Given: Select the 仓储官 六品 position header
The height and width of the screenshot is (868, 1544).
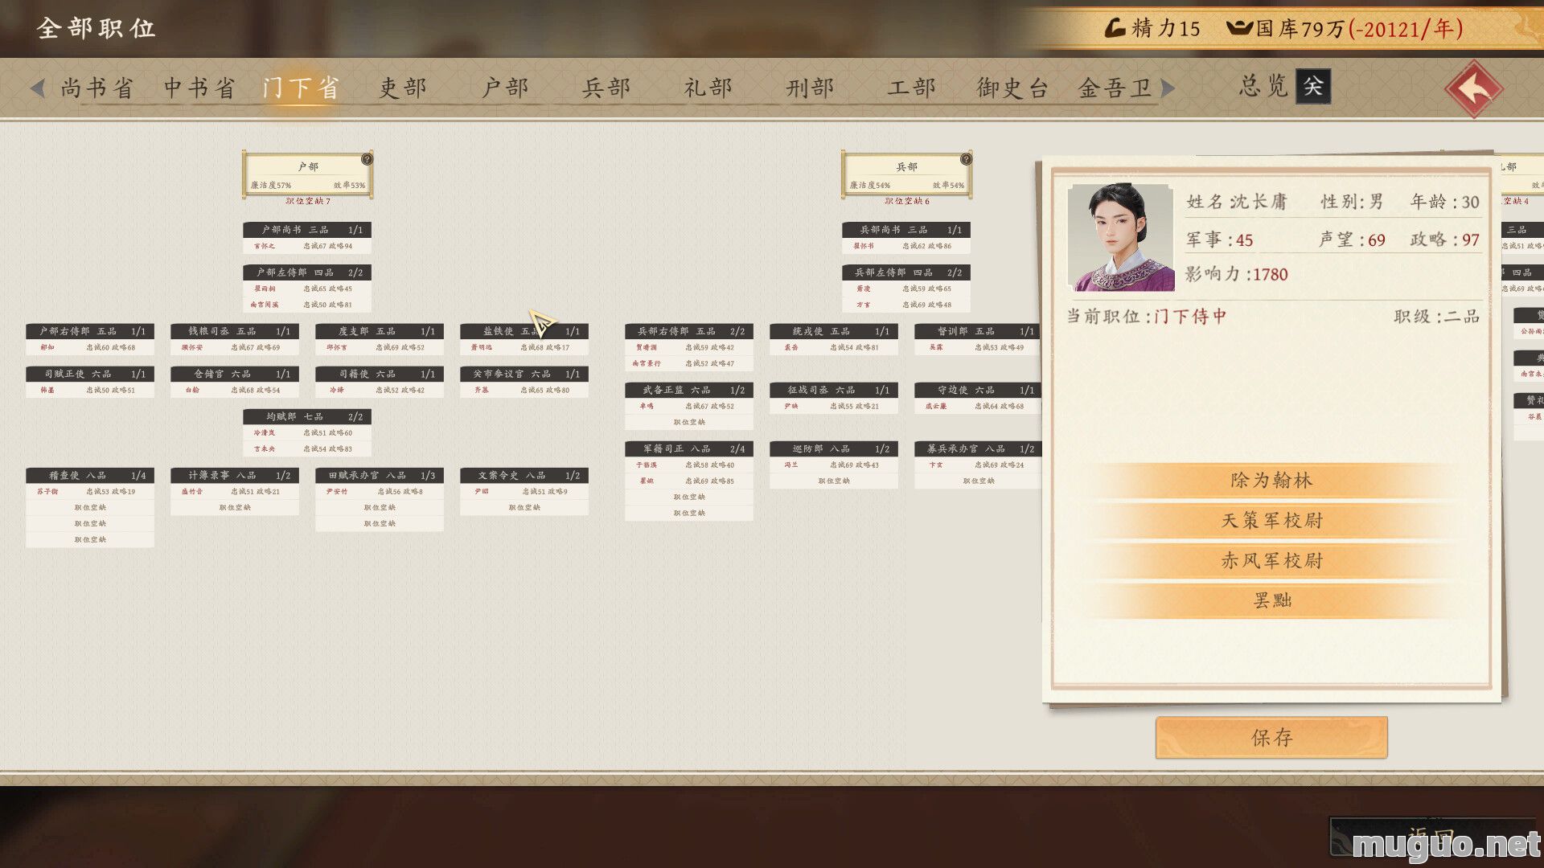Looking at the screenshot, I should coord(235,374).
